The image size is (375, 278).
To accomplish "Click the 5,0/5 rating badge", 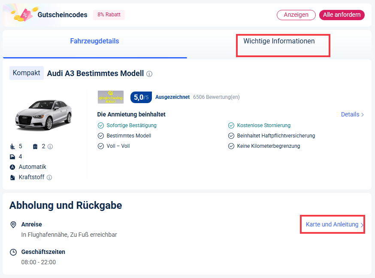I will coord(141,97).
